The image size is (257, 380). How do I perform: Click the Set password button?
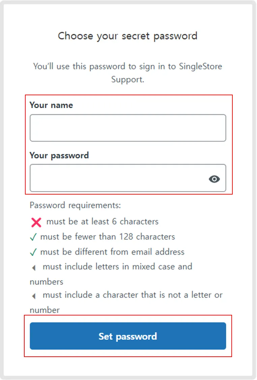pos(128,336)
